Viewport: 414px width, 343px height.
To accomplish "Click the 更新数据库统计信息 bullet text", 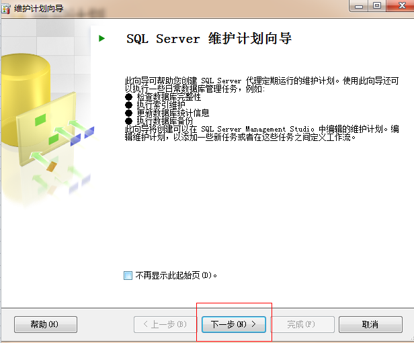I will point(173,113).
